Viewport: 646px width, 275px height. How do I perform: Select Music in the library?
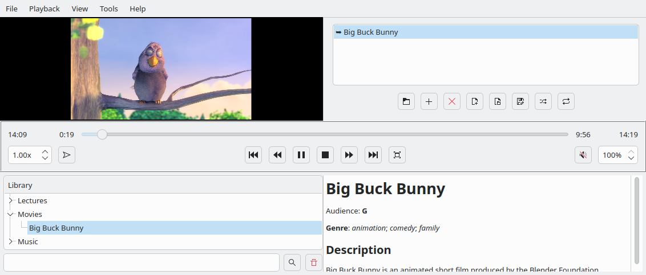(x=27, y=241)
